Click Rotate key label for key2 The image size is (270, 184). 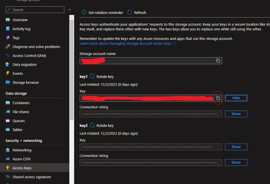pos(105,126)
